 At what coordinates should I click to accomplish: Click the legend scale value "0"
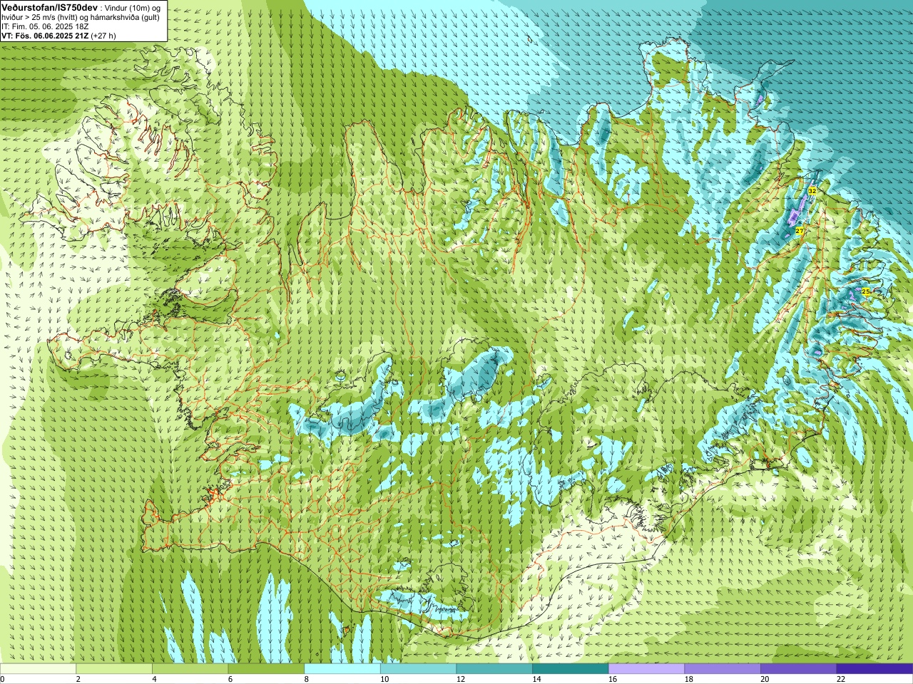click(2, 679)
